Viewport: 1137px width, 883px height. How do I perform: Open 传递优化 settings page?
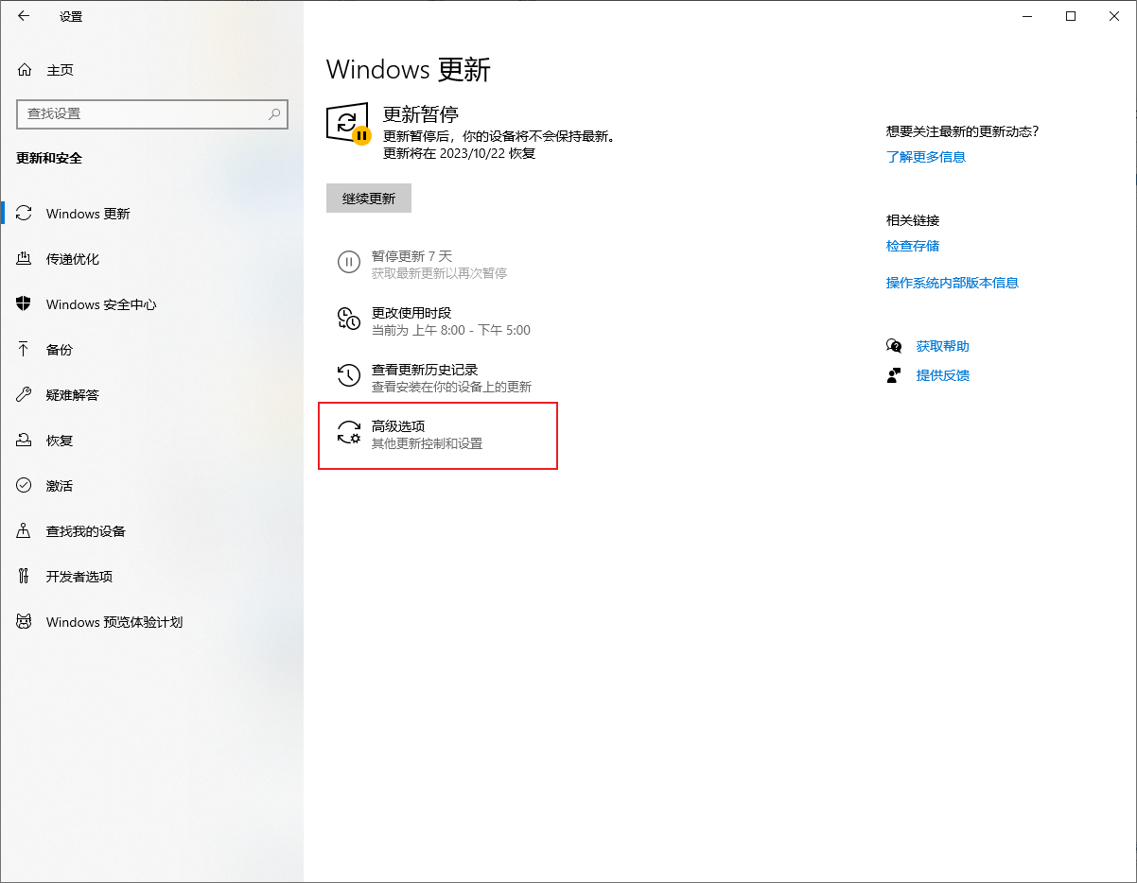151,259
